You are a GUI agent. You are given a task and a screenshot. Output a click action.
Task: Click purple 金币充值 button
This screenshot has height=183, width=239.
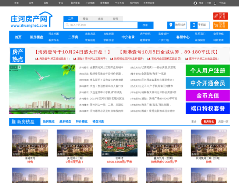pos(208,96)
